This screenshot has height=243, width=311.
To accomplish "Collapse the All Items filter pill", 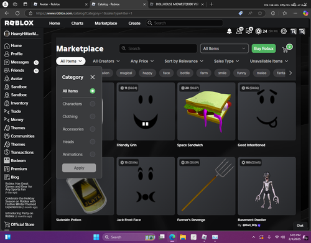I will [x=71, y=61].
